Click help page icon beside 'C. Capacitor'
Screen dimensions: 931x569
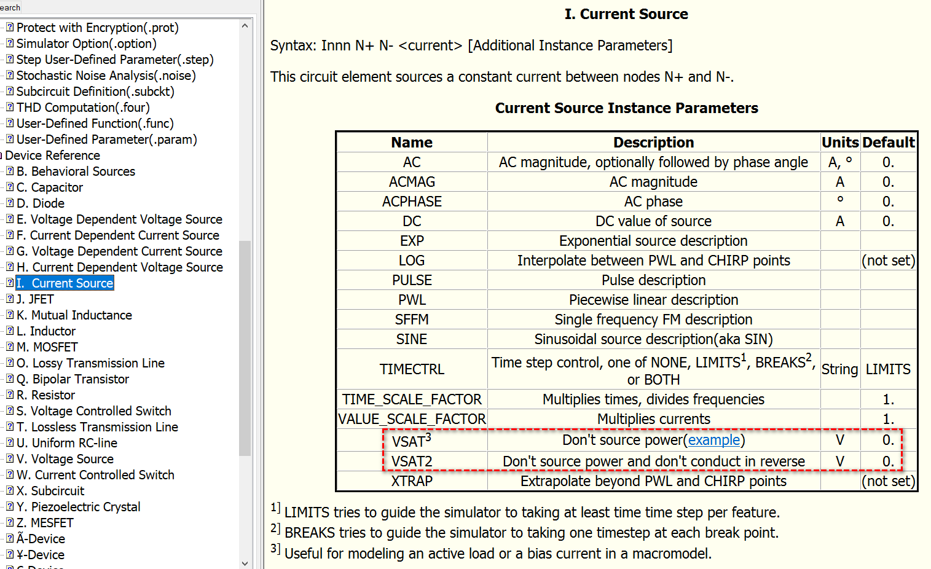(10, 187)
